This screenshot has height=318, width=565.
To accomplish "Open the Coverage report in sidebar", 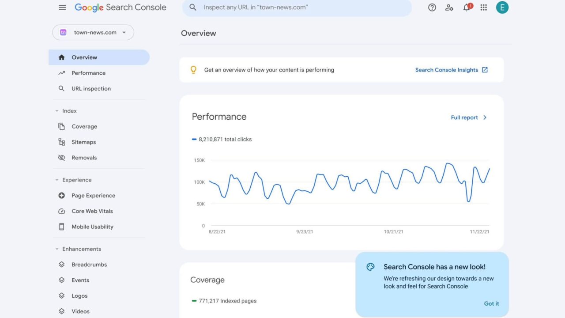I will point(99,126).
